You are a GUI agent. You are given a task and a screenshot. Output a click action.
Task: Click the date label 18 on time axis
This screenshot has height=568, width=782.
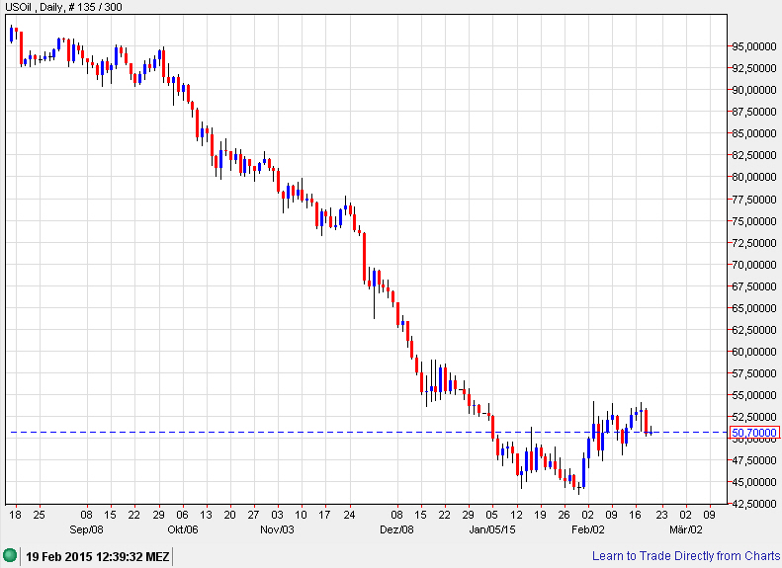[15, 515]
